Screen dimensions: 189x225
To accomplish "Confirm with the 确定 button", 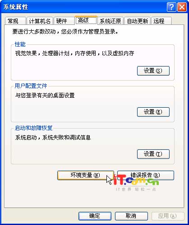I will pyautogui.click(x=95, y=216).
